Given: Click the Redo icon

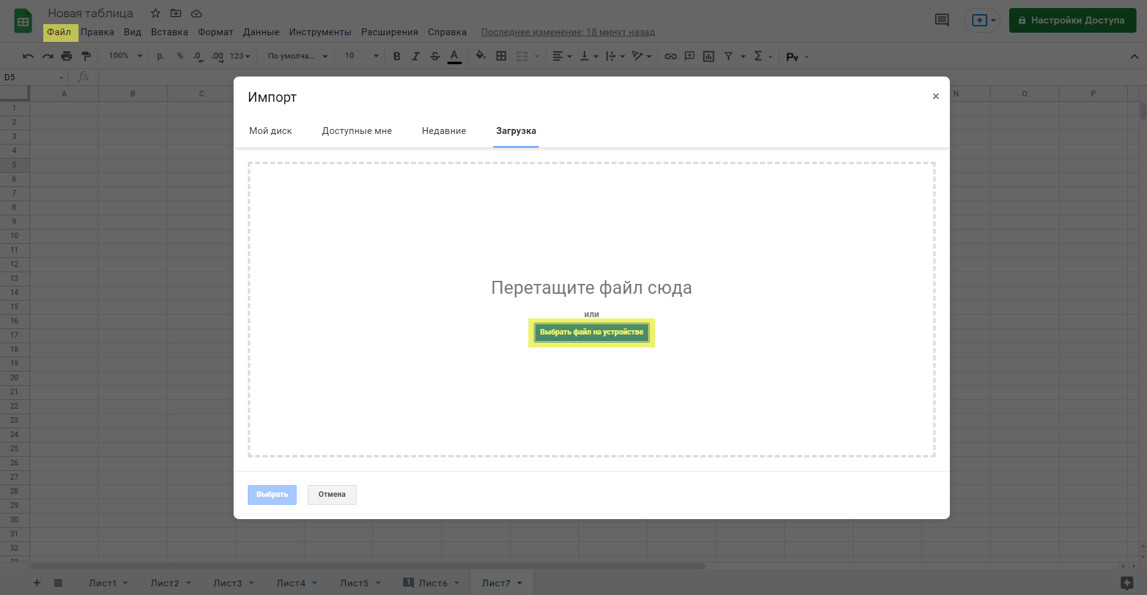Looking at the screenshot, I should [48, 56].
